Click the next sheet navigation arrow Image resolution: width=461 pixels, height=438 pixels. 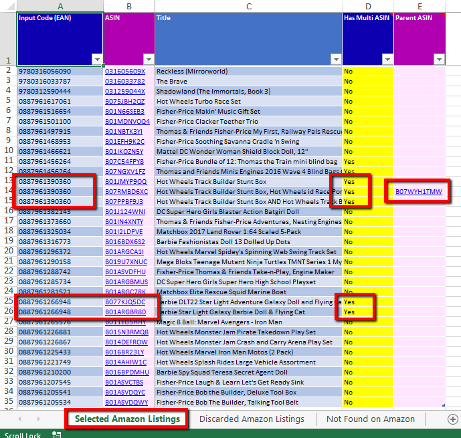tap(39, 419)
